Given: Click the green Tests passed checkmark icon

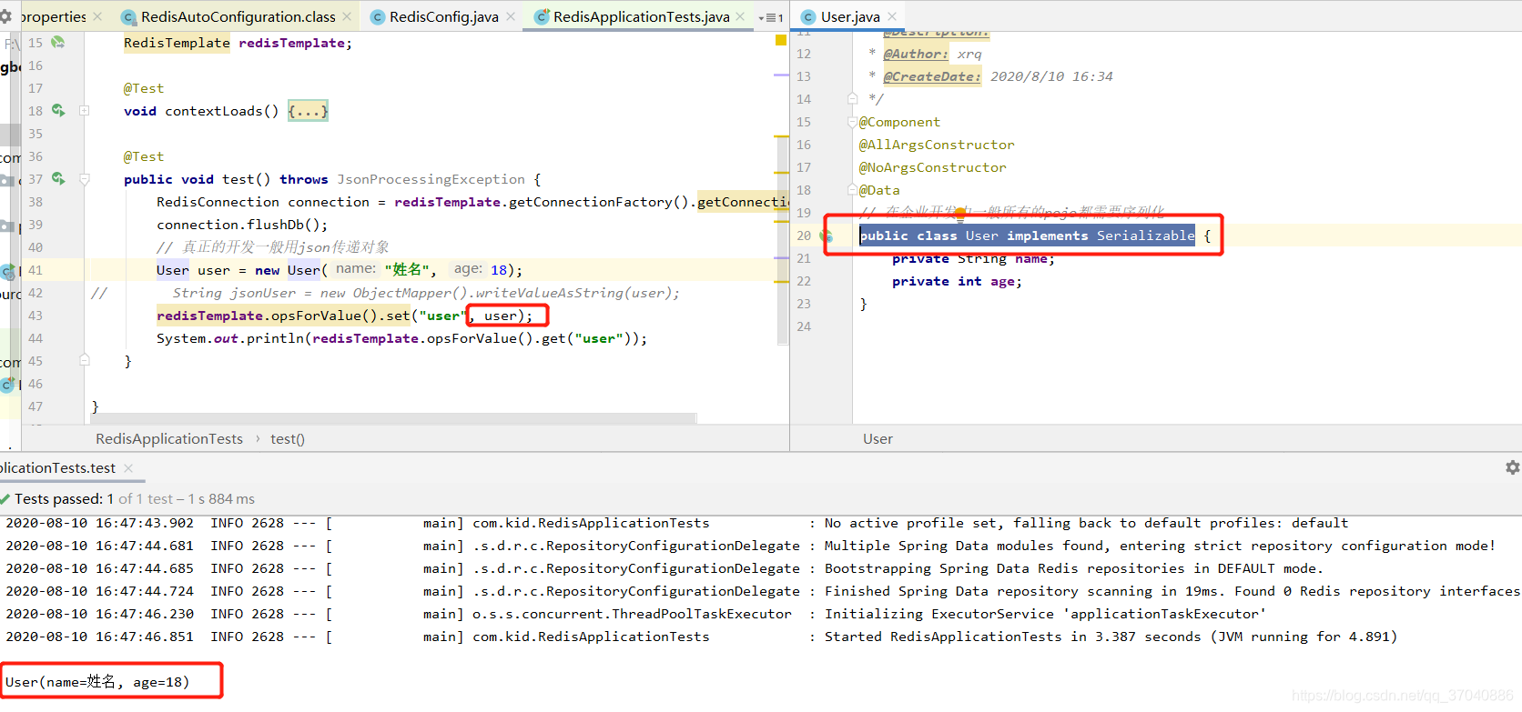Looking at the screenshot, I should tap(5, 498).
